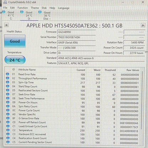Click the Power On Count field 3424 count
The height and width of the screenshot is (148, 148).
pyautogui.click(x=134, y=48)
